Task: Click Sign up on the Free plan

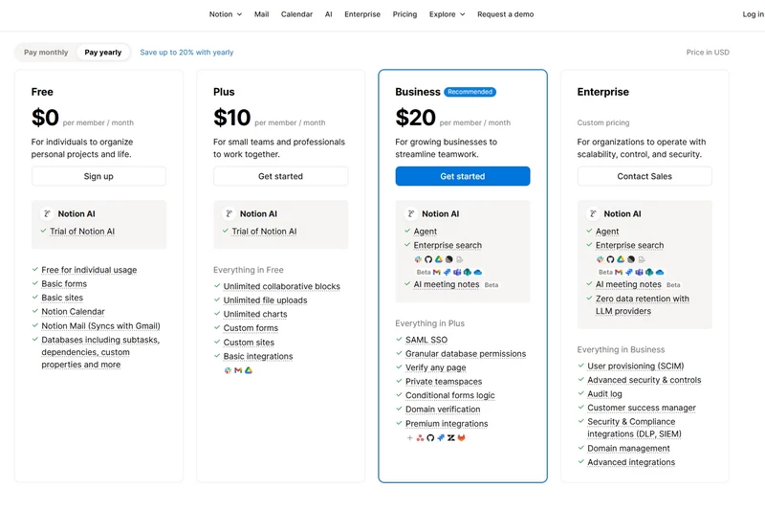Action: click(x=98, y=176)
